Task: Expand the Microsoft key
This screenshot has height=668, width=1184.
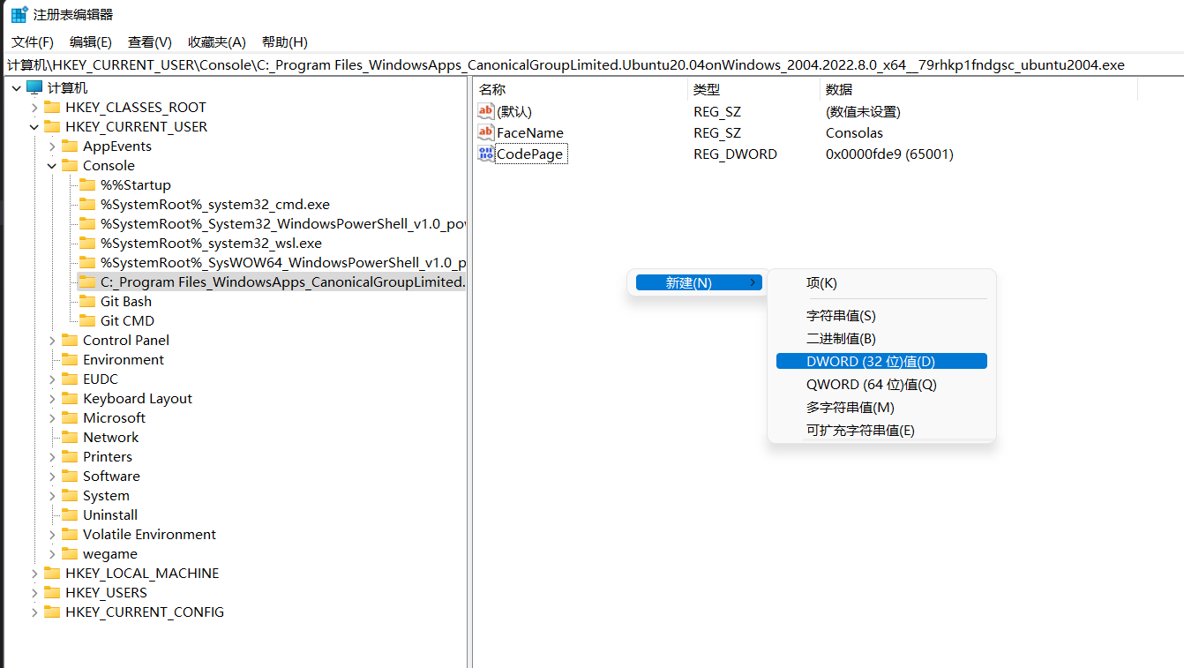Action: [52, 417]
